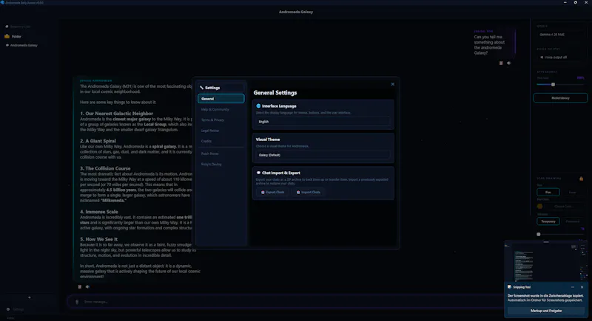
Task: Copy the Andromeda answer via clipboard icon
Action: 80,287
